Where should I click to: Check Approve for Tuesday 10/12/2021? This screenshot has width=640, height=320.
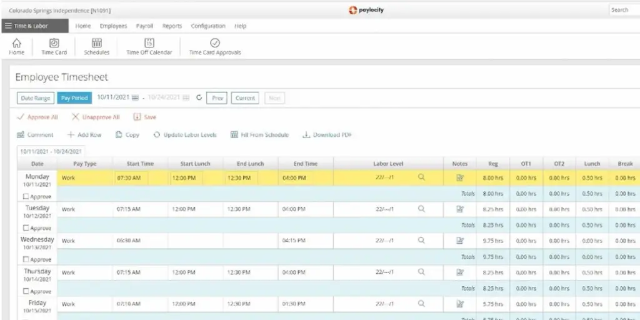(x=26, y=227)
